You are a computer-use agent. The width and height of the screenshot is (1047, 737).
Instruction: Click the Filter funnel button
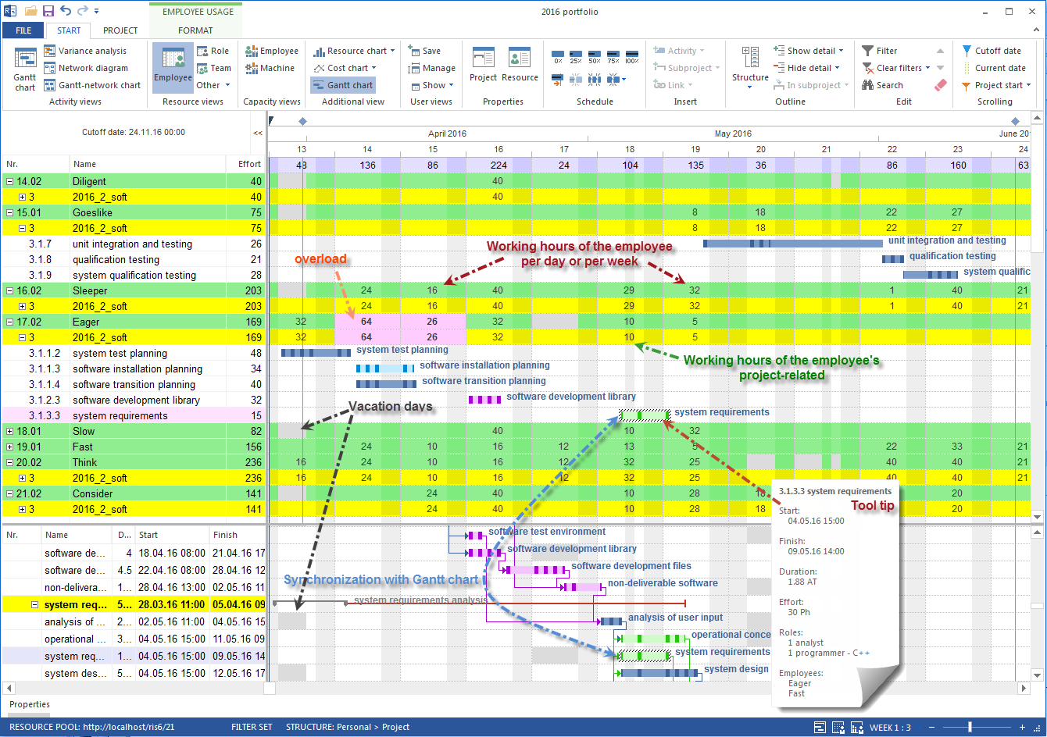(880, 51)
